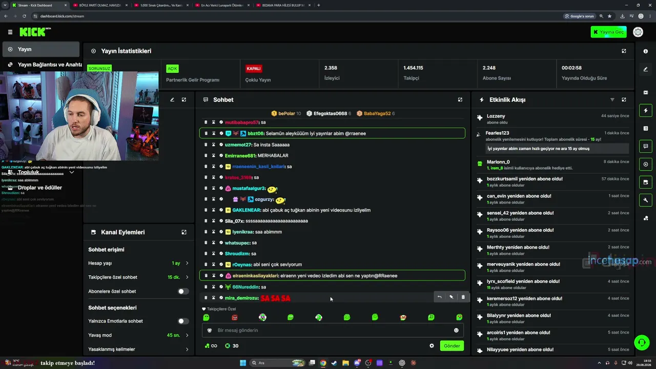Expand the Etkinlik Akışı panel to fullscreen
Screen dimensions: 656x369
tap(624, 99)
